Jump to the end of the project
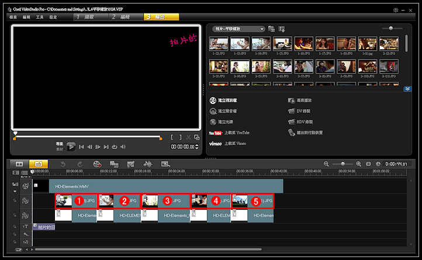The width and height of the screenshot is (422, 260). (x=106, y=147)
